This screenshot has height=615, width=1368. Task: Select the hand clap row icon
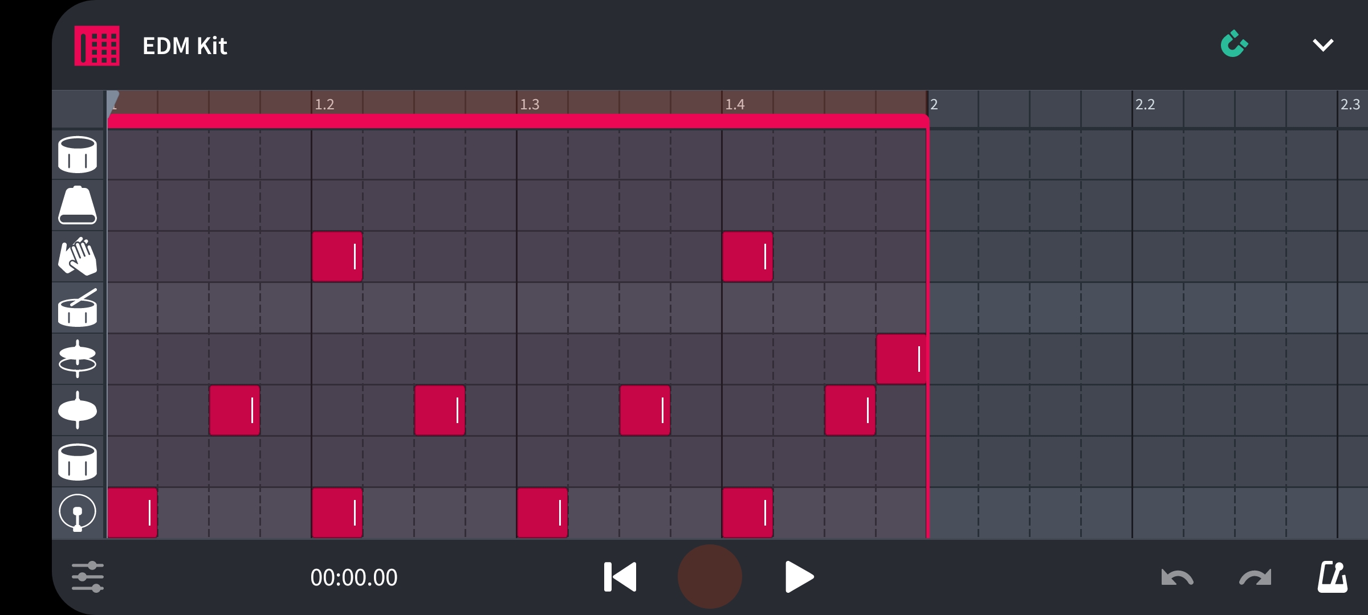click(x=78, y=256)
